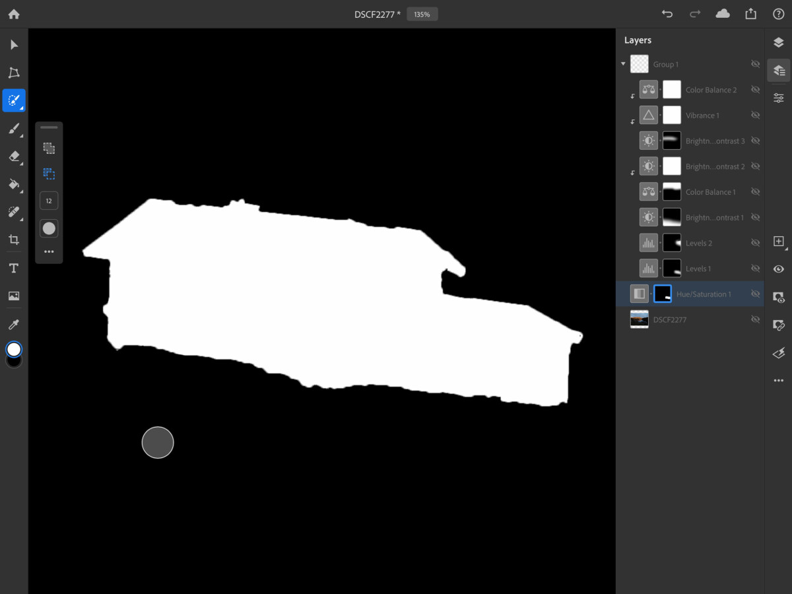Open the 135% zoom level menu
This screenshot has width=792, height=594.
point(422,14)
